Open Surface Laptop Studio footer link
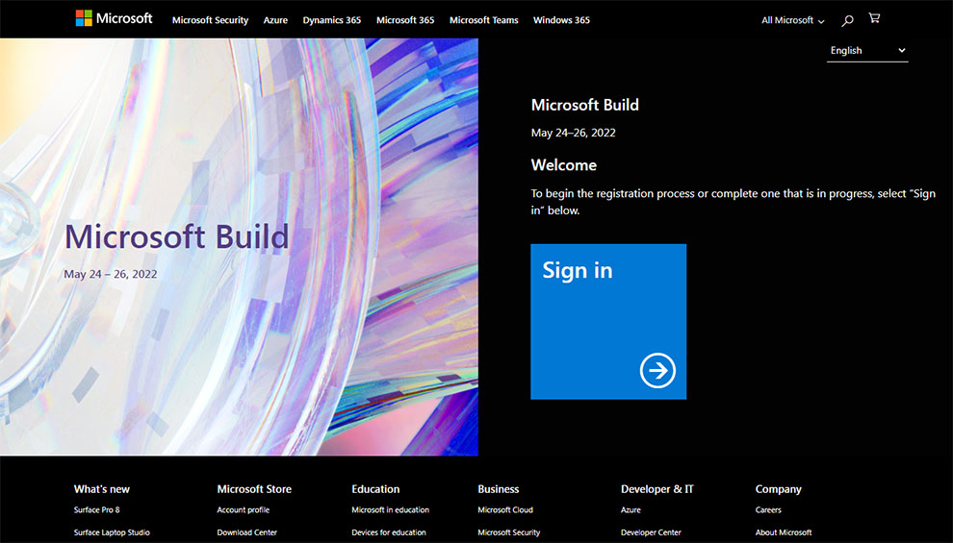This screenshot has width=953, height=543. [112, 532]
